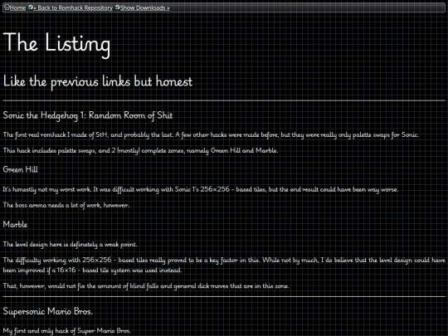448x336 pixels.
Task: Click the paragraph starting 'The difficulty working with 256×256'
Action: point(224,265)
